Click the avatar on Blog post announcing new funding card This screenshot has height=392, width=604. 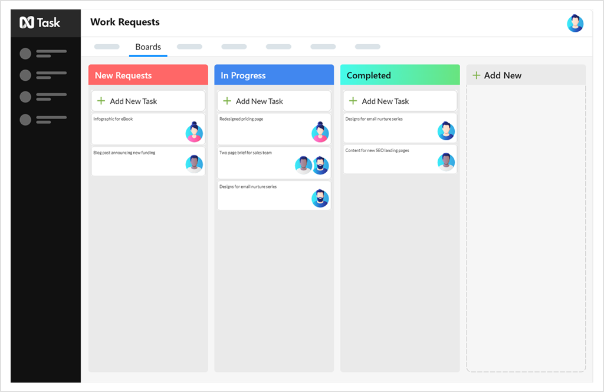pos(195,163)
